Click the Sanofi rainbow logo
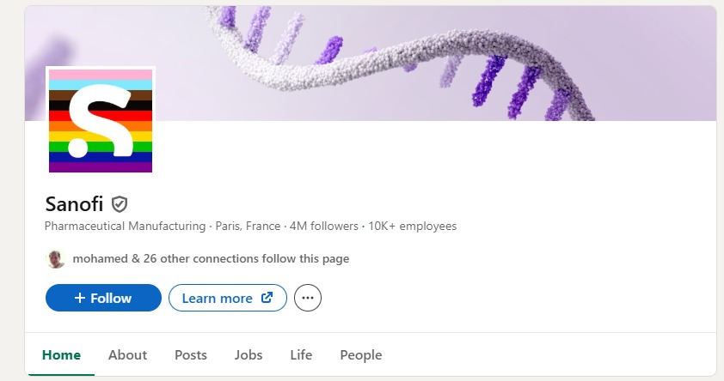The image size is (724, 381). click(101, 120)
